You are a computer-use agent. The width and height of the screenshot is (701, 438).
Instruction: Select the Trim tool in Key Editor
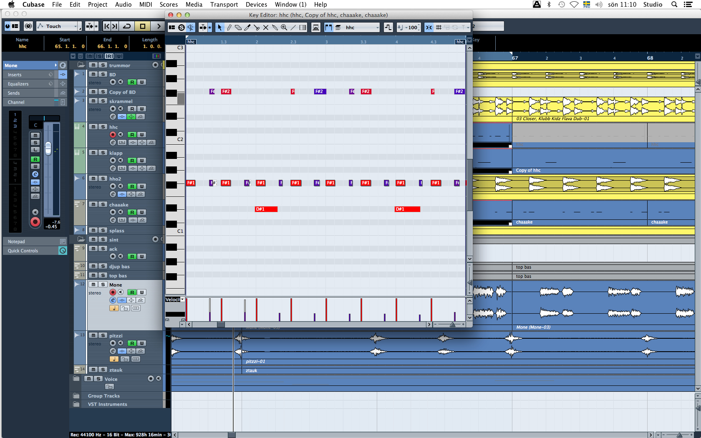[247, 28]
